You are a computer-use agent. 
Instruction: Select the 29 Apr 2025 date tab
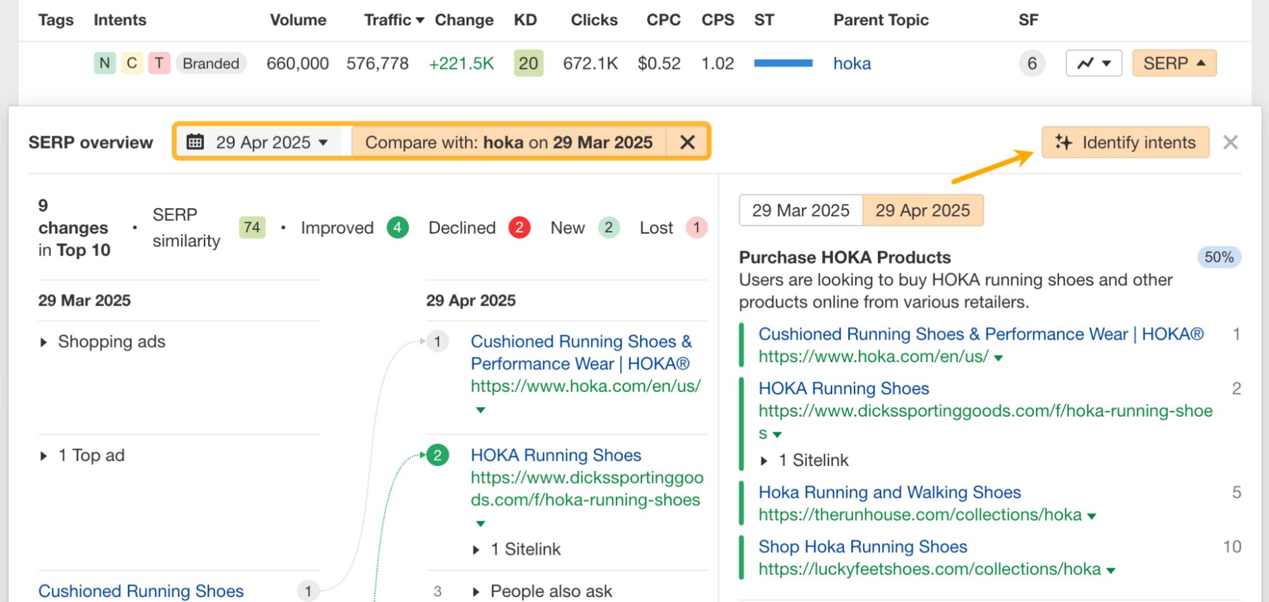(x=922, y=210)
